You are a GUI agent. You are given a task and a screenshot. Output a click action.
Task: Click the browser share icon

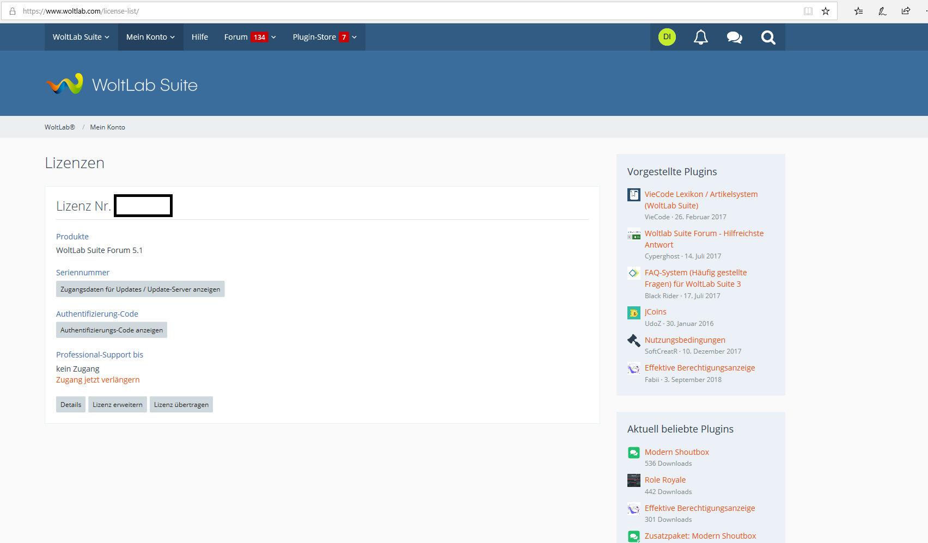coord(906,11)
